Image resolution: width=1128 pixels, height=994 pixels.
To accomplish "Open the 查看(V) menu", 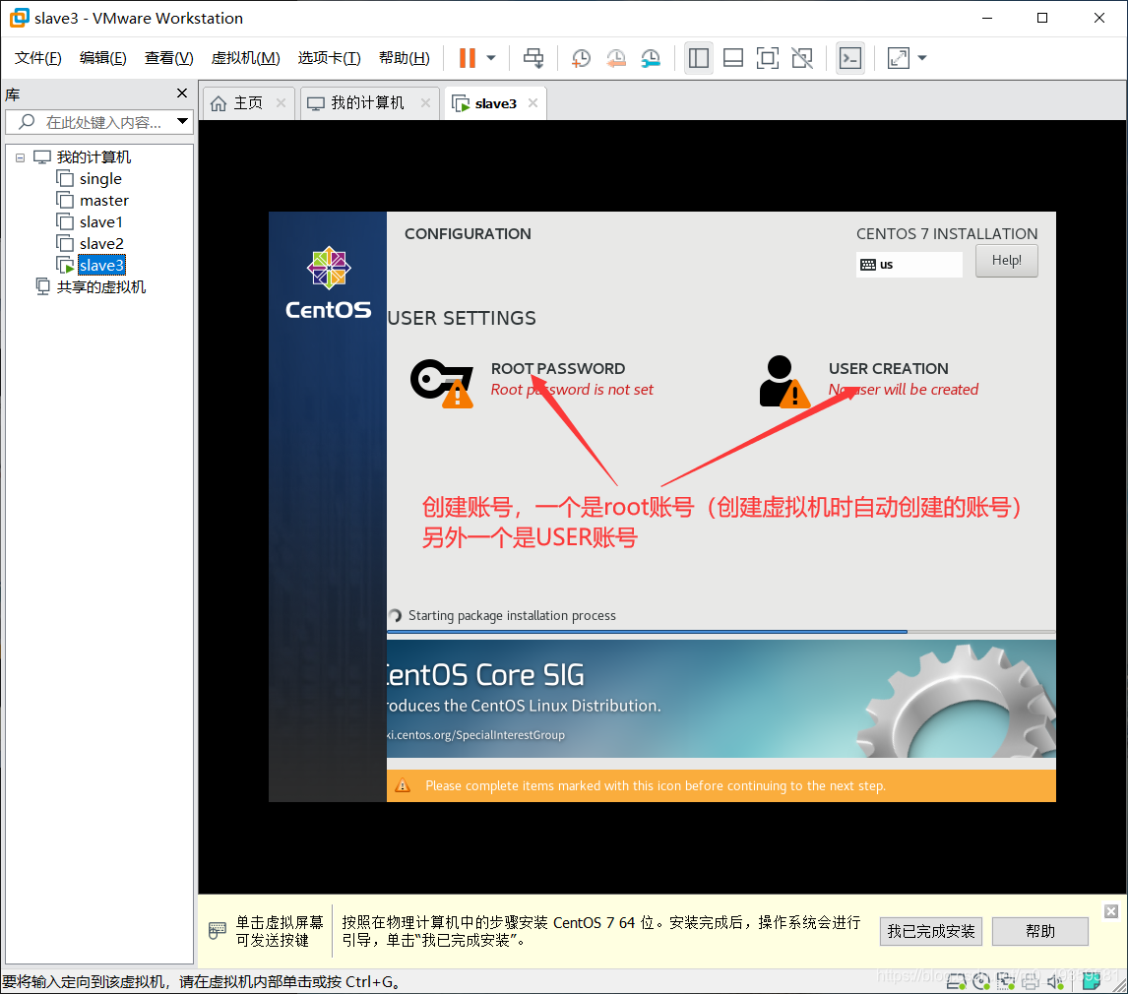I will [169, 58].
